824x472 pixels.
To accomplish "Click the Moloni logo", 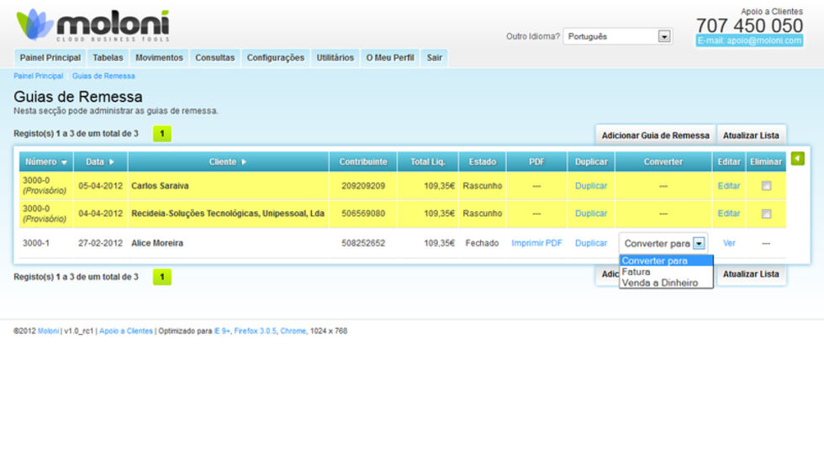I will pyautogui.click(x=92, y=25).
